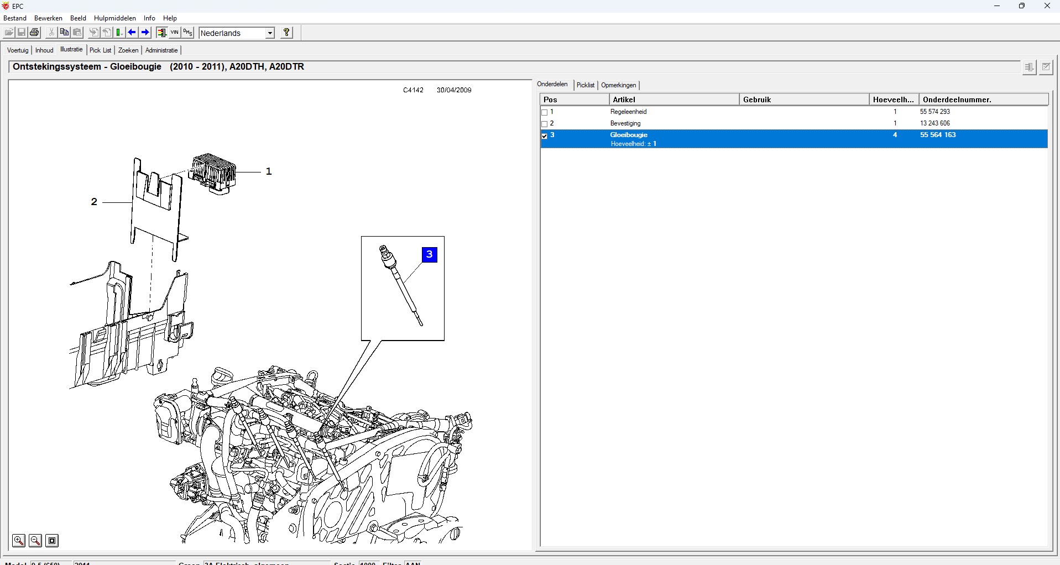1060x565 pixels.
Task: Click part number 55 574 293
Action: click(935, 112)
